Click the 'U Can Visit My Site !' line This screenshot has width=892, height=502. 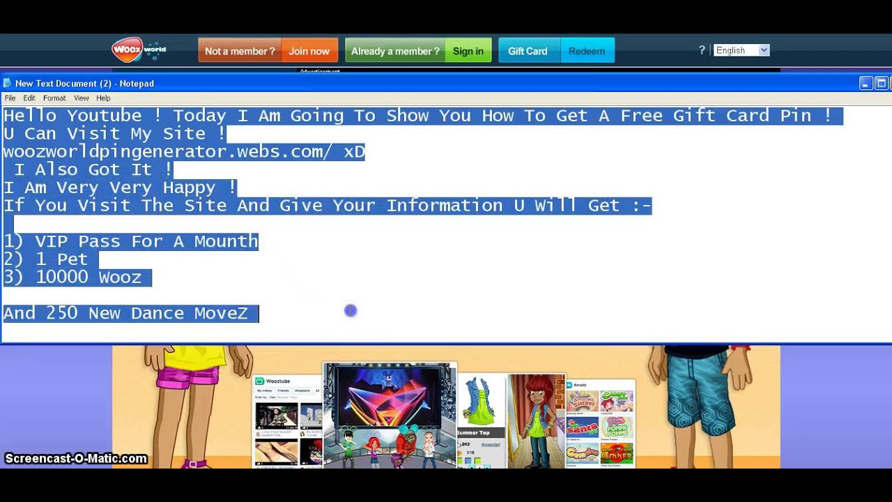(115, 134)
